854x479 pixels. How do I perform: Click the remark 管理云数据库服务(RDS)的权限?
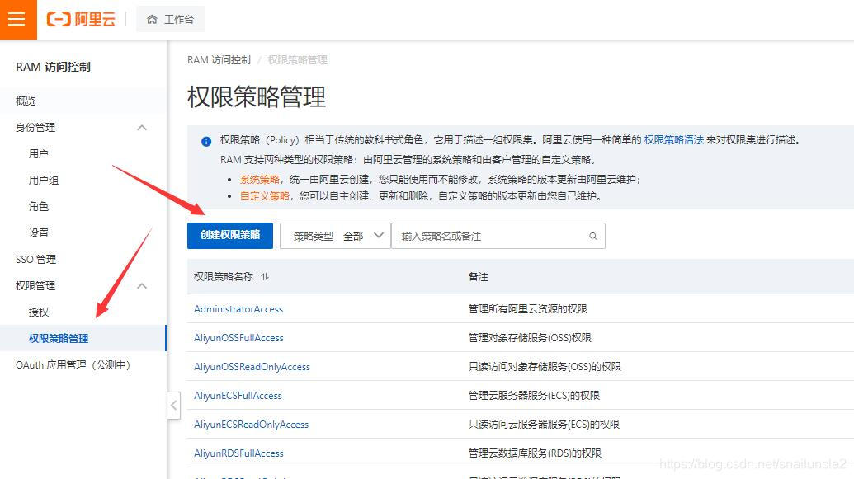535,453
